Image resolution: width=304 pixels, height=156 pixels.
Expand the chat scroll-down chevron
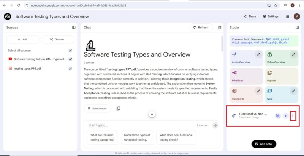coord(152,114)
